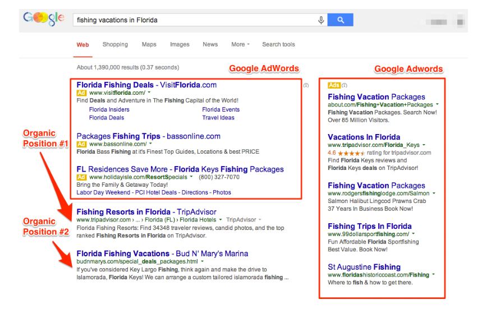This screenshot has width=487, height=318.
Task: Open Florida Fishing Vacations Bud N' Mary's result
Action: coord(162,254)
